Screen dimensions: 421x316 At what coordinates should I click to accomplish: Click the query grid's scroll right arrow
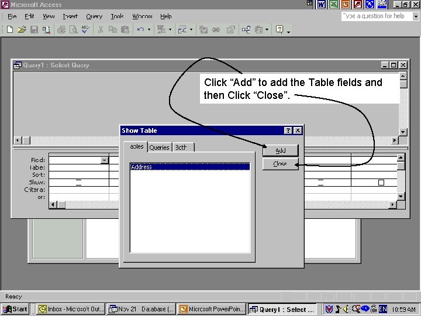[x=393, y=205]
